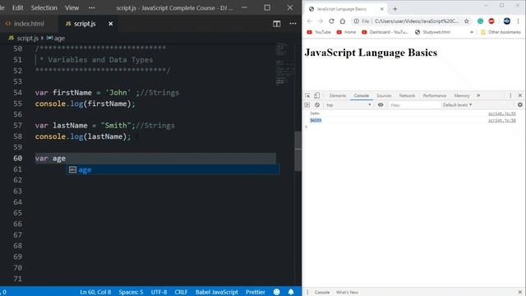526x296 pixels.
Task: Switch to the DevTools Elements tab
Action: 338,95
